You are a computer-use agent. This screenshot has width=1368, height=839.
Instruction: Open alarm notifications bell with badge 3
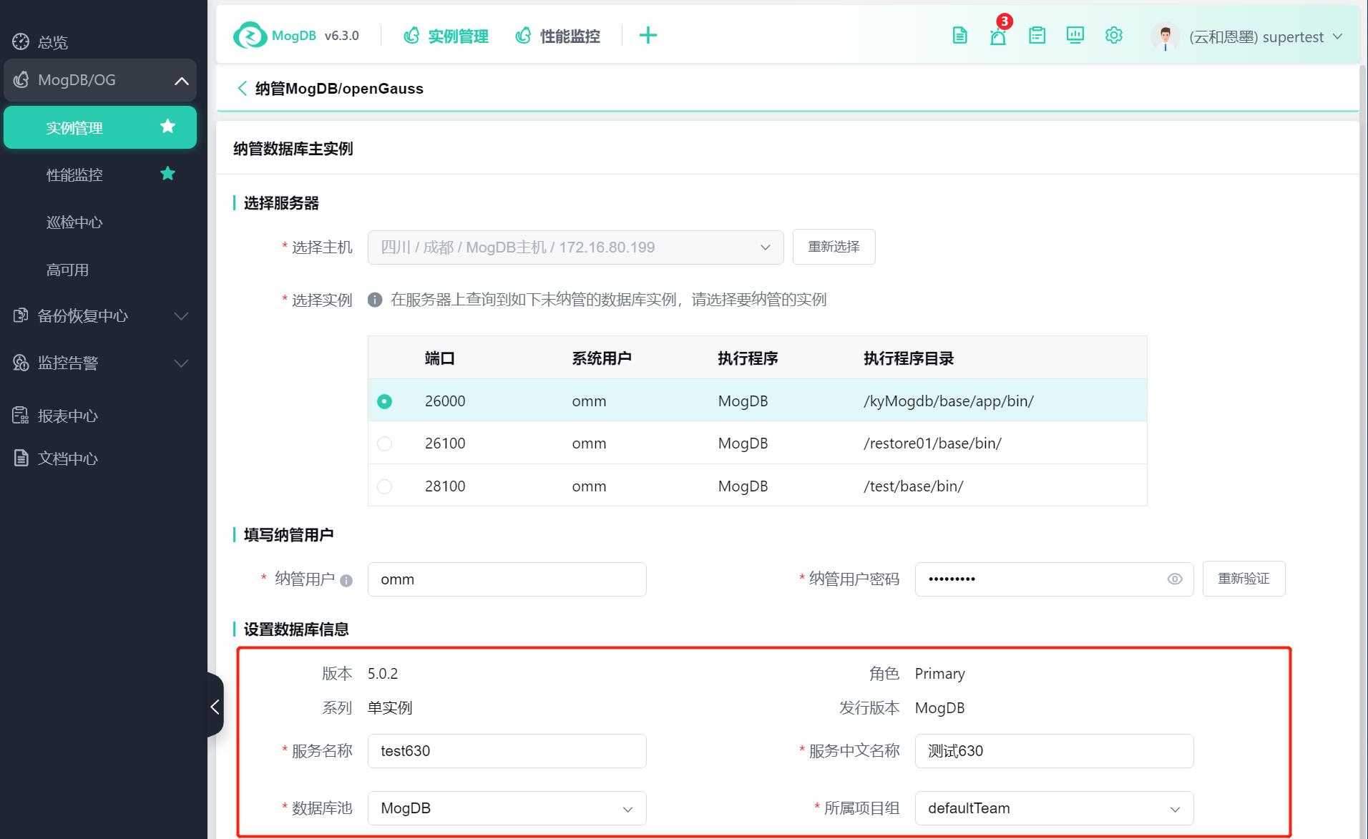click(998, 36)
